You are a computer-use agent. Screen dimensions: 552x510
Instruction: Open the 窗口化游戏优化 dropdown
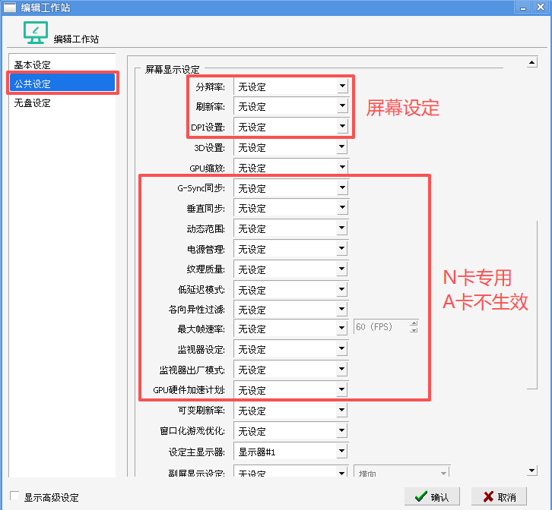pos(290,430)
